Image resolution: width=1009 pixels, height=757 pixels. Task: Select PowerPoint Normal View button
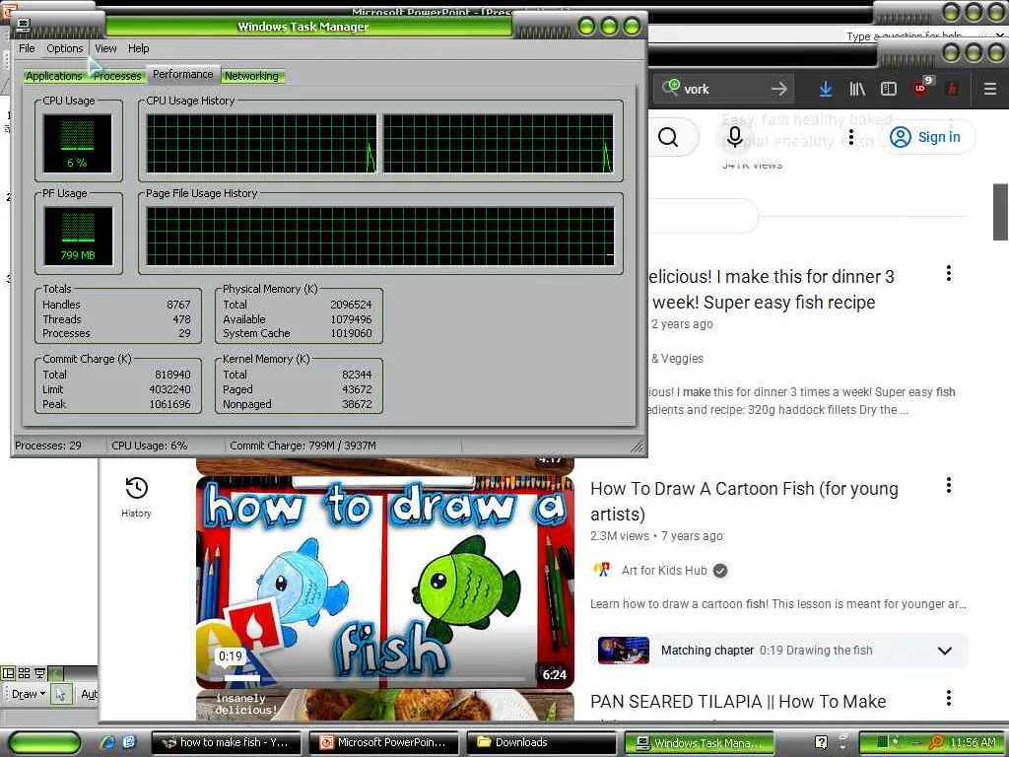(x=8, y=673)
